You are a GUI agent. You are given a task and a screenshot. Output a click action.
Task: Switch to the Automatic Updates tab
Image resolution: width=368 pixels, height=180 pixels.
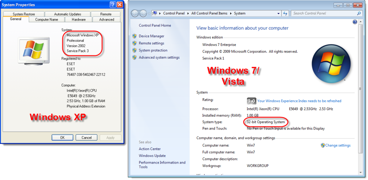(67, 14)
